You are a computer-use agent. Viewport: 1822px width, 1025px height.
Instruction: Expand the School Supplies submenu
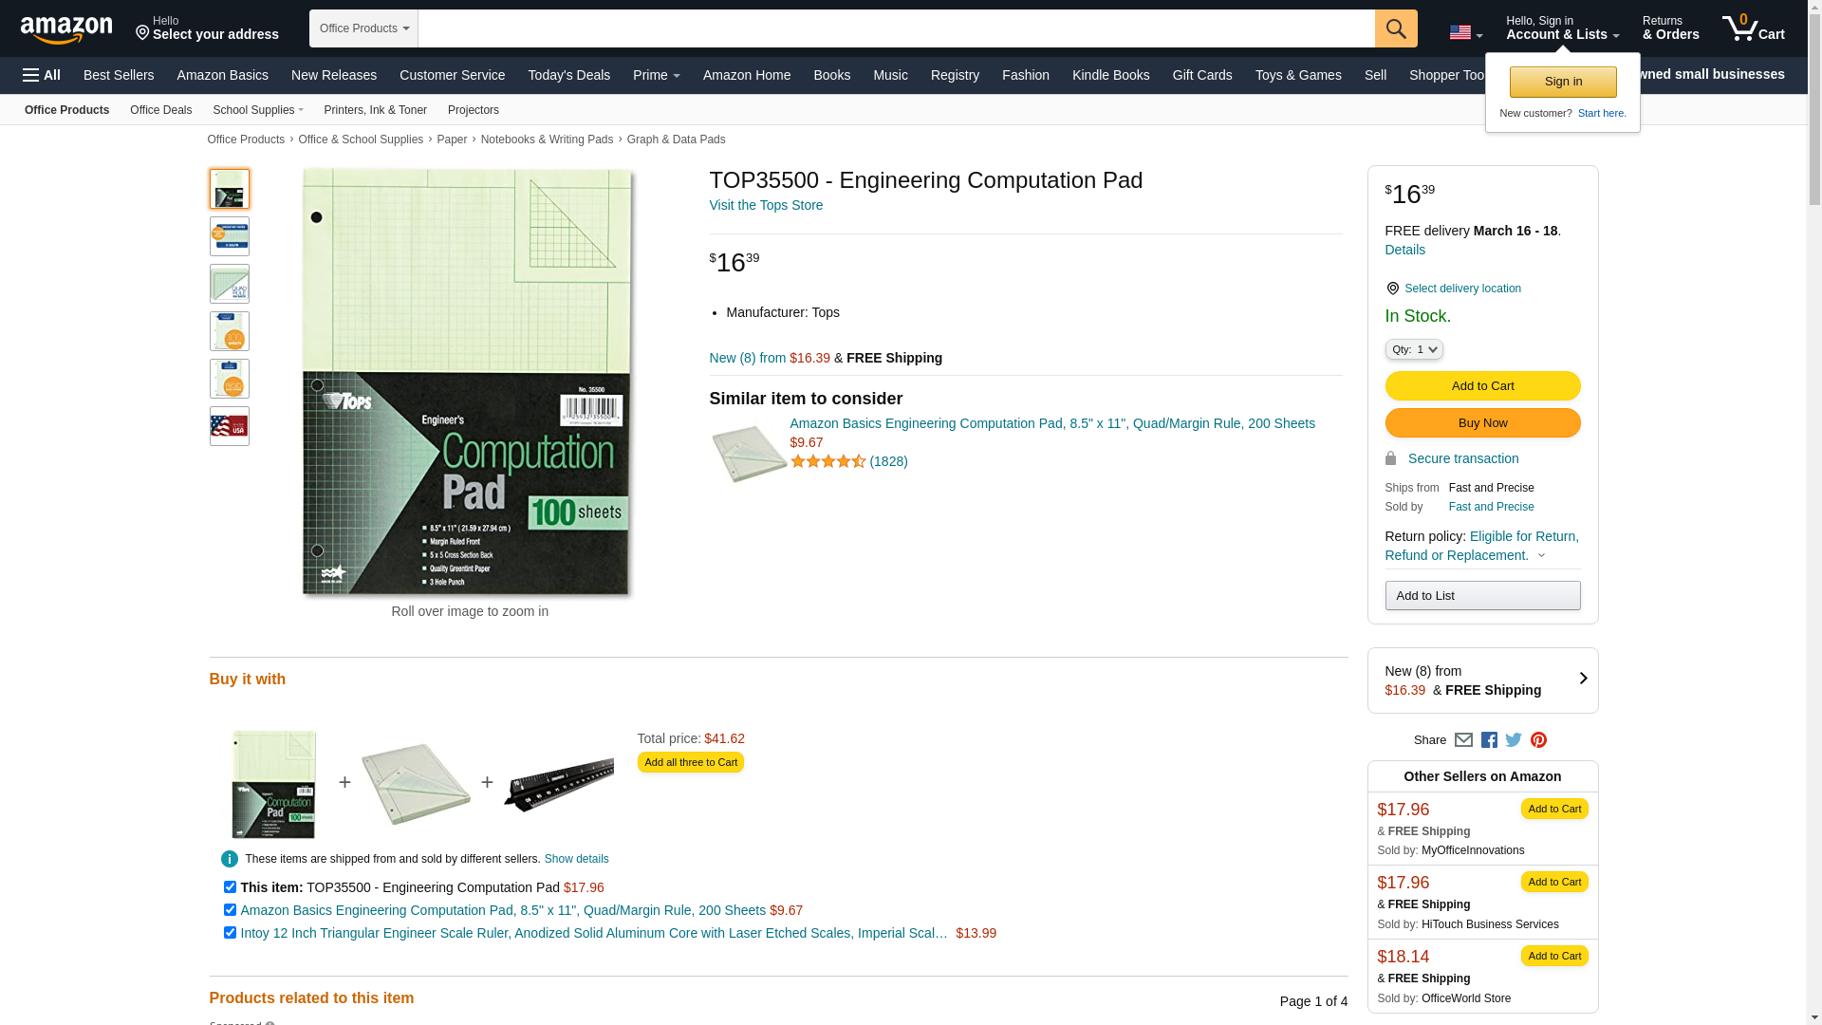click(x=258, y=110)
